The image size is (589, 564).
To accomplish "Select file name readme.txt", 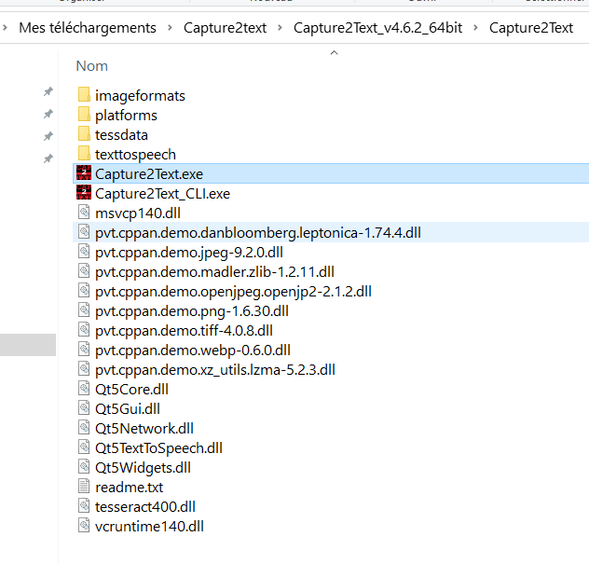I will [x=130, y=488].
